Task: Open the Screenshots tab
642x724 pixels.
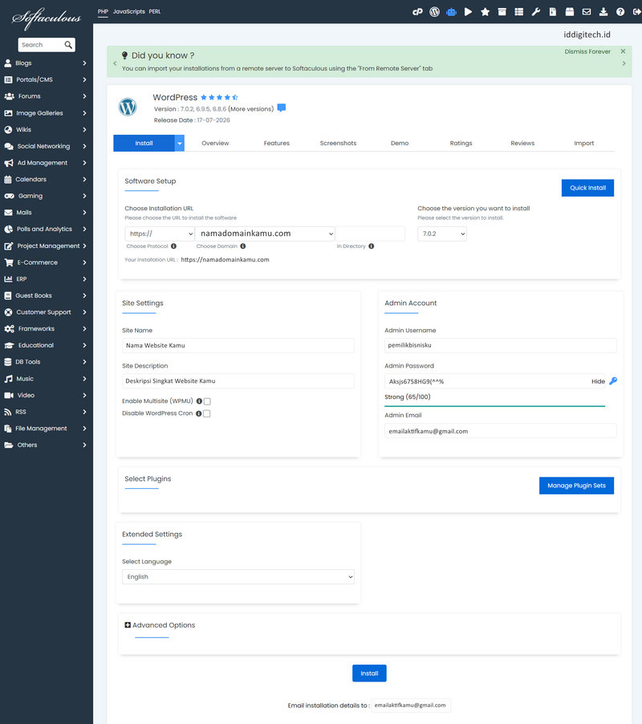Action: coord(339,143)
